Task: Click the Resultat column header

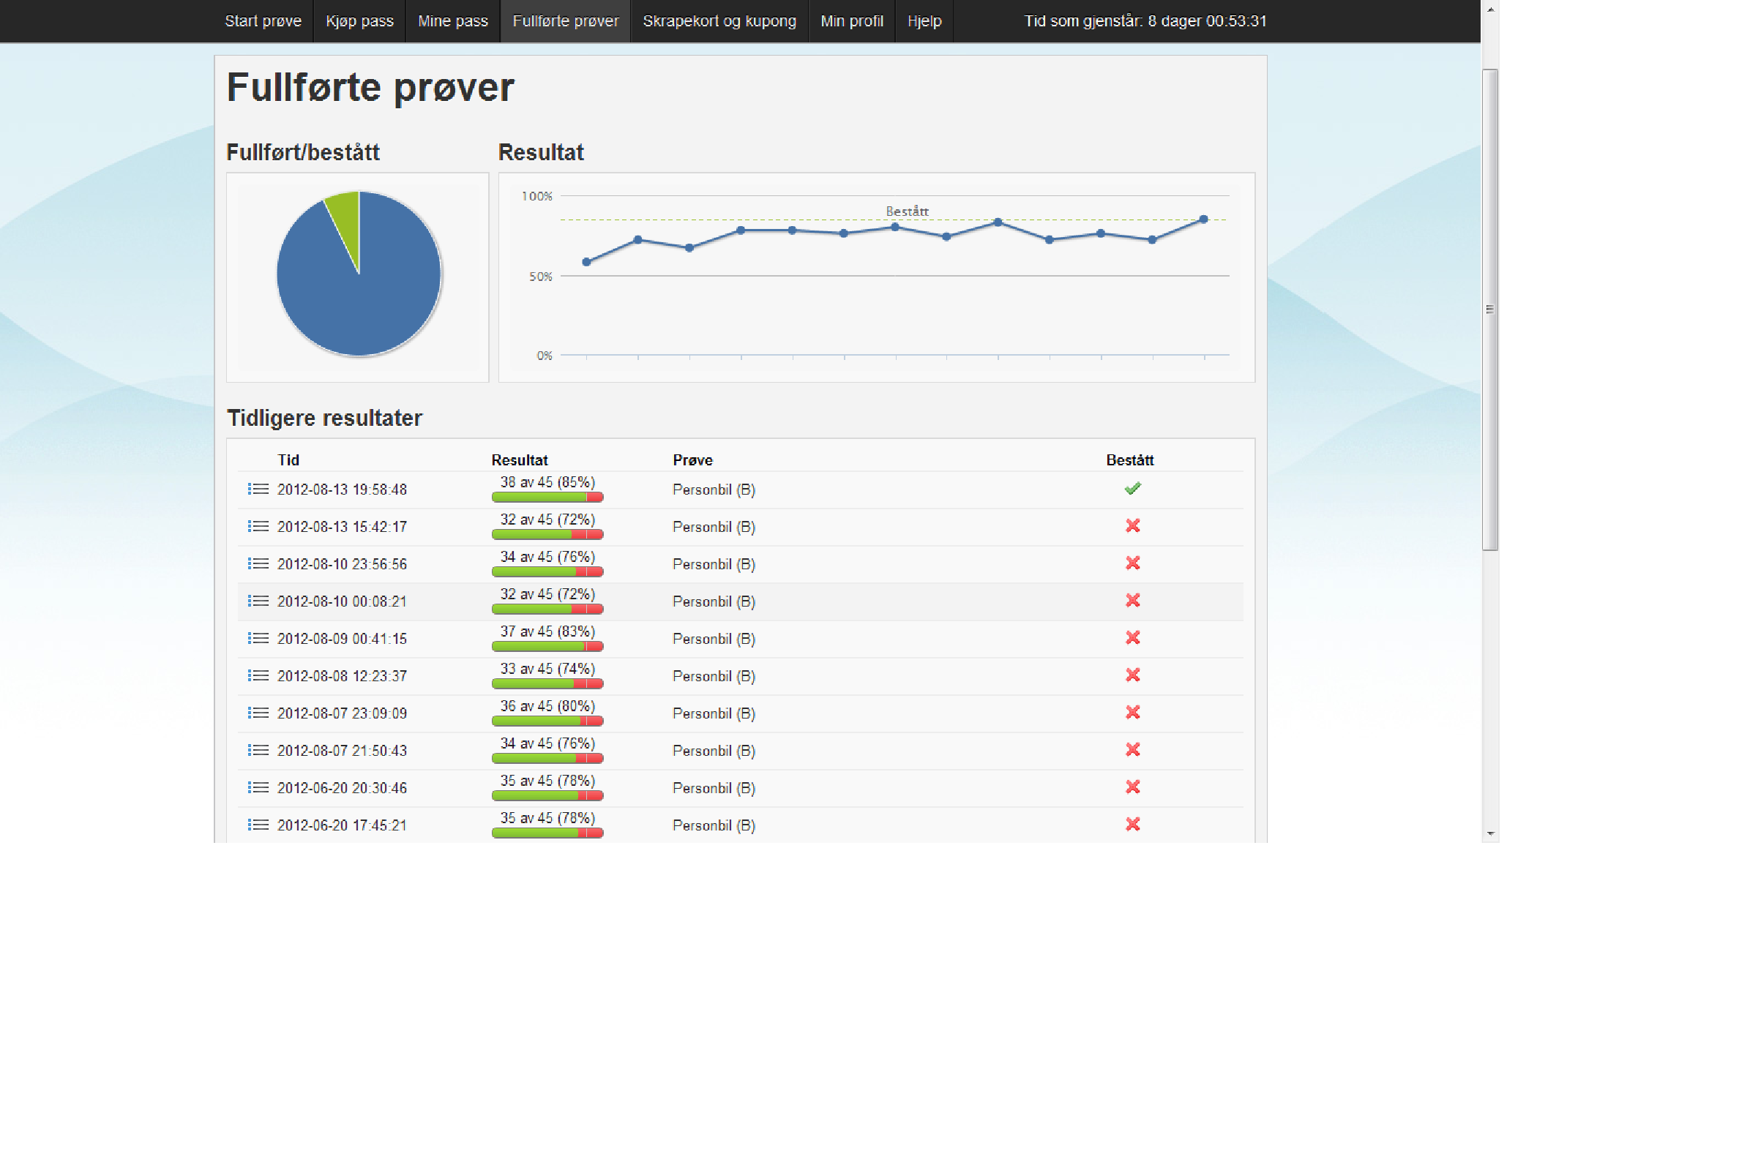Action: coord(520,460)
